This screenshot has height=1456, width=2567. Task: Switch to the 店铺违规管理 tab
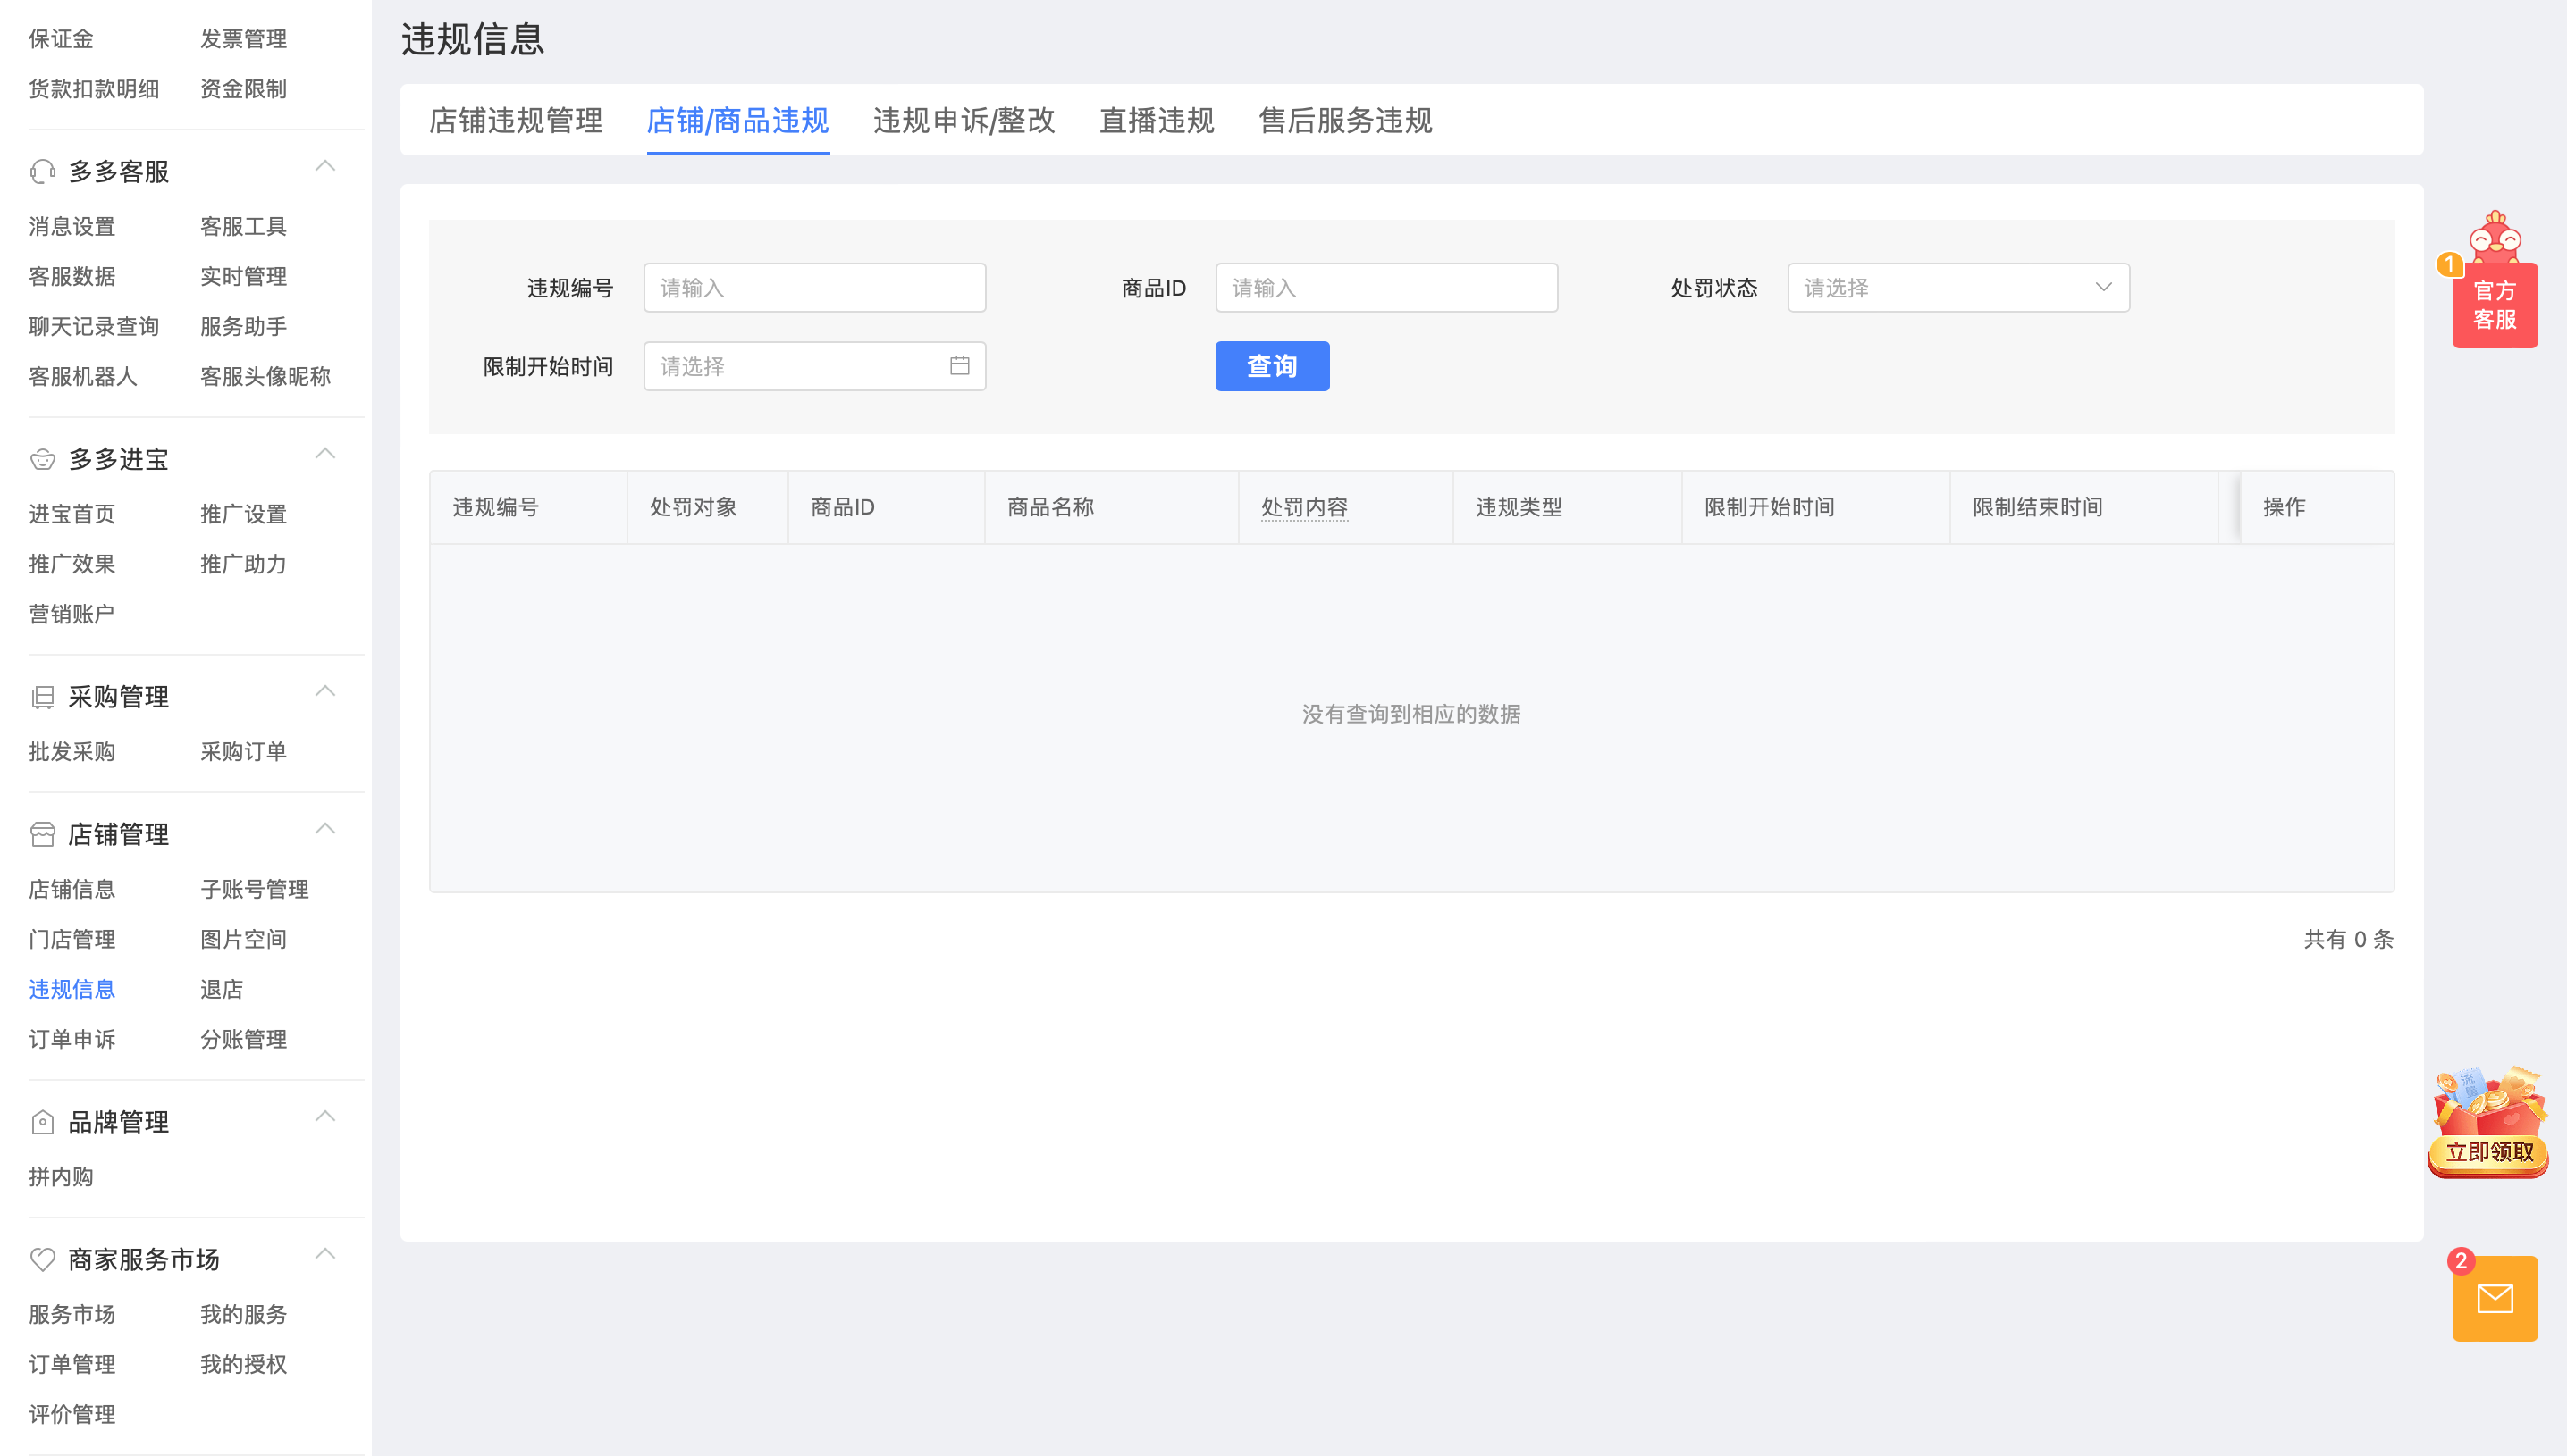[515, 120]
